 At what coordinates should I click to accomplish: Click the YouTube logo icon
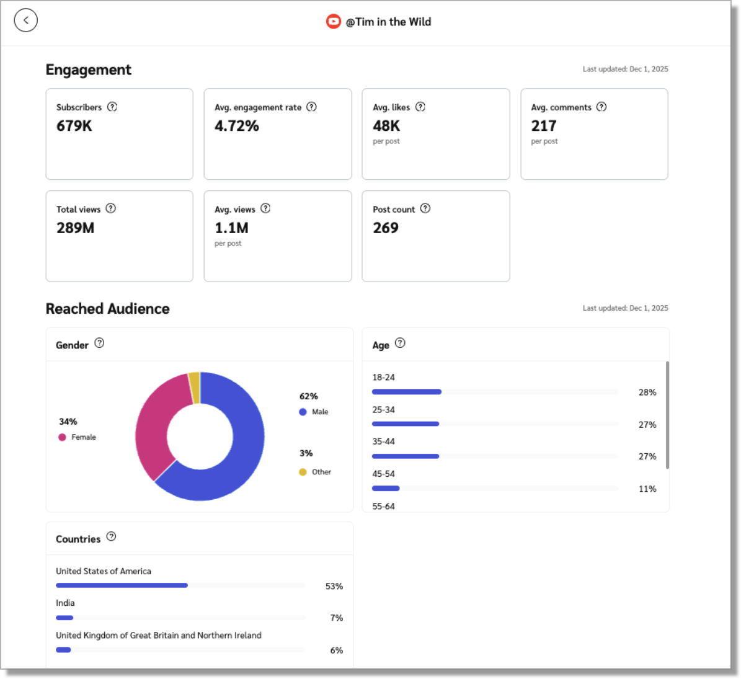tap(333, 21)
